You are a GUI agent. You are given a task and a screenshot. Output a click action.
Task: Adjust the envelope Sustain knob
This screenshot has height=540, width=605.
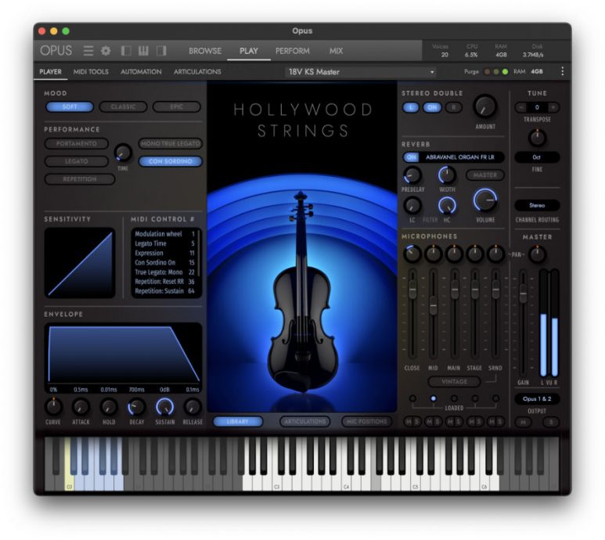coord(165,406)
